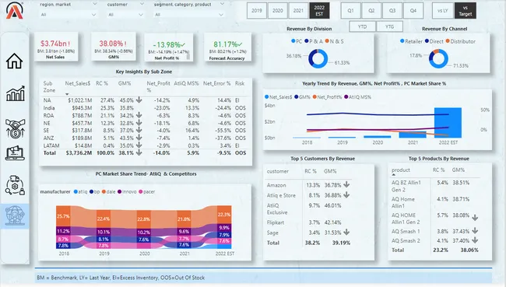
Task: Click the down arrow beside Sage GM%
Action: click(x=346, y=233)
